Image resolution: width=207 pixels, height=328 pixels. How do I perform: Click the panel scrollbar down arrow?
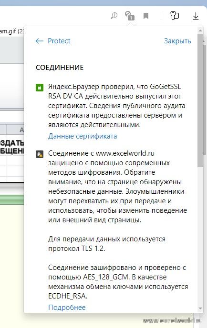[x=200, y=308]
